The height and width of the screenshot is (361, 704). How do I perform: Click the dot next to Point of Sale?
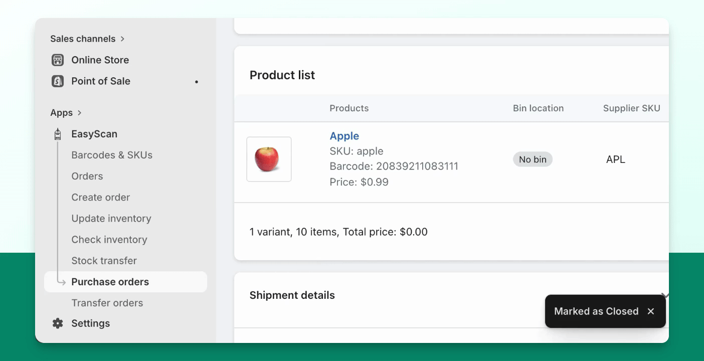[x=197, y=81]
